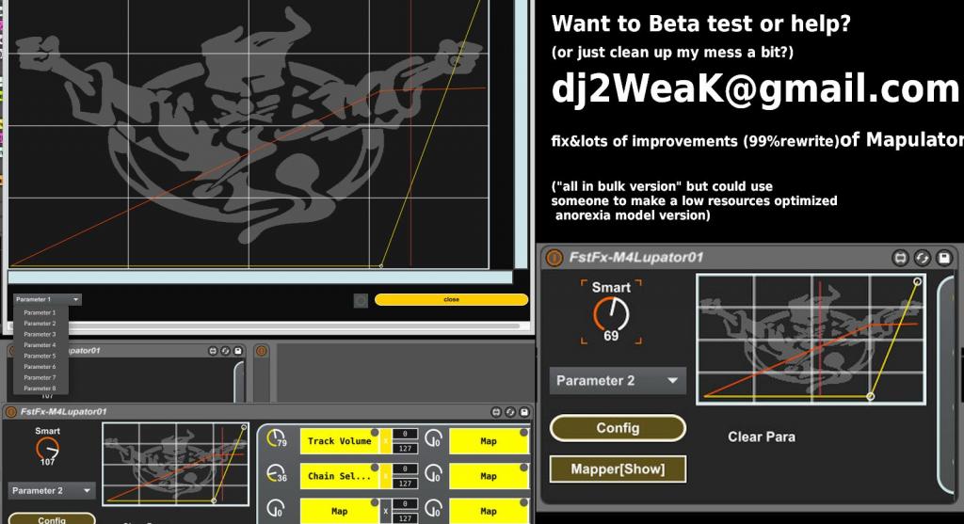This screenshot has height=524, width=964.
Task: Click right-side dial in Chain Sel... row
Action: pos(433,473)
